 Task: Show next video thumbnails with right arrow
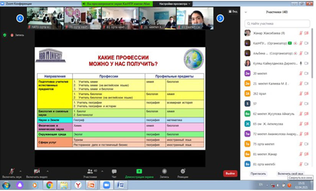[x=220, y=18]
